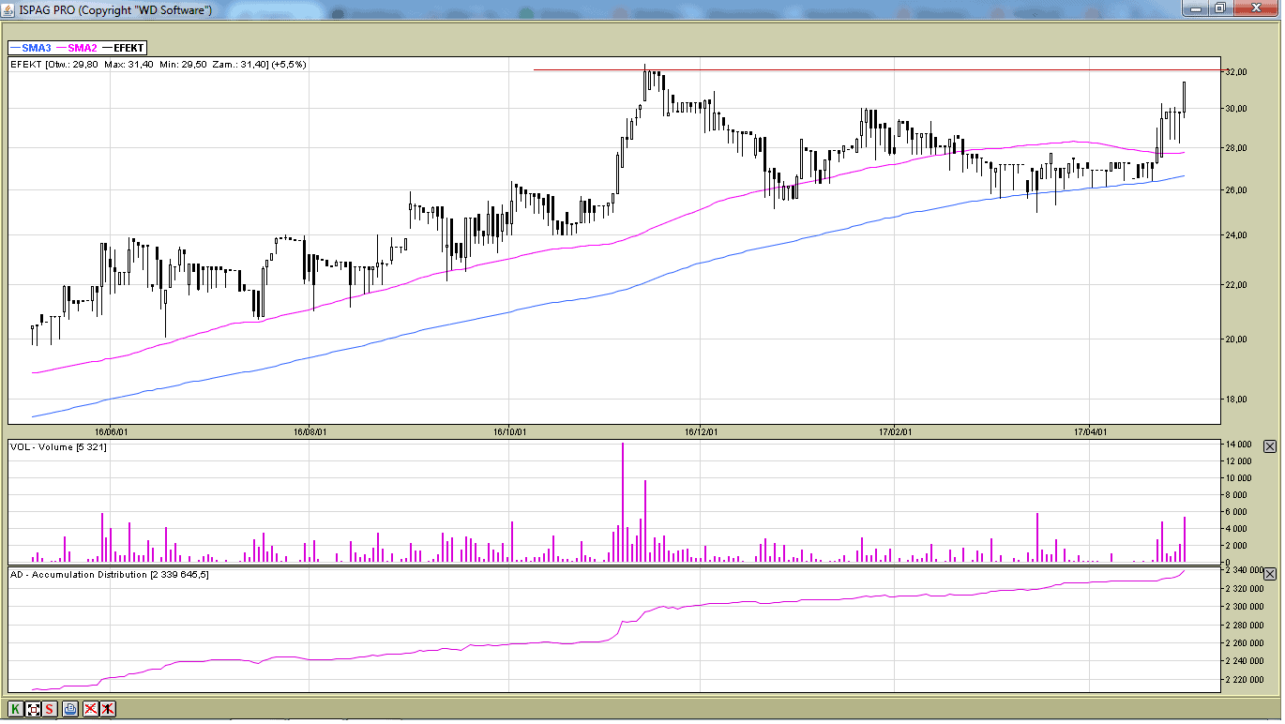This screenshot has height=724, width=1285.
Task: Click the red horizontal resistance line
Action: 844,70
